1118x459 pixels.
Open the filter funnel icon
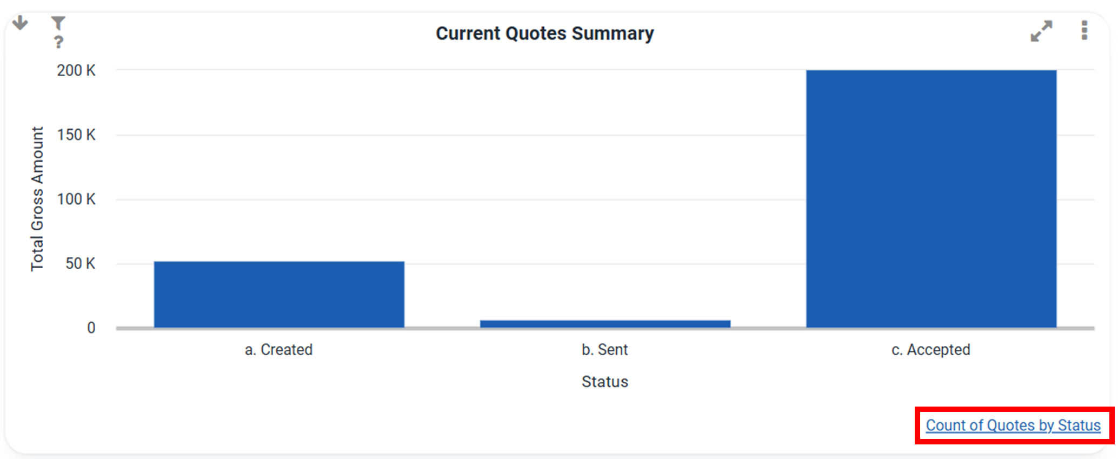click(58, 23)
